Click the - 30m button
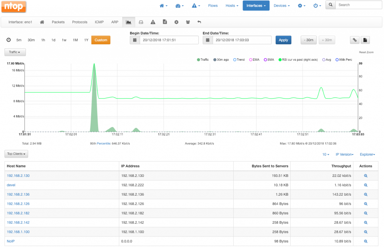 click(309, 40)
